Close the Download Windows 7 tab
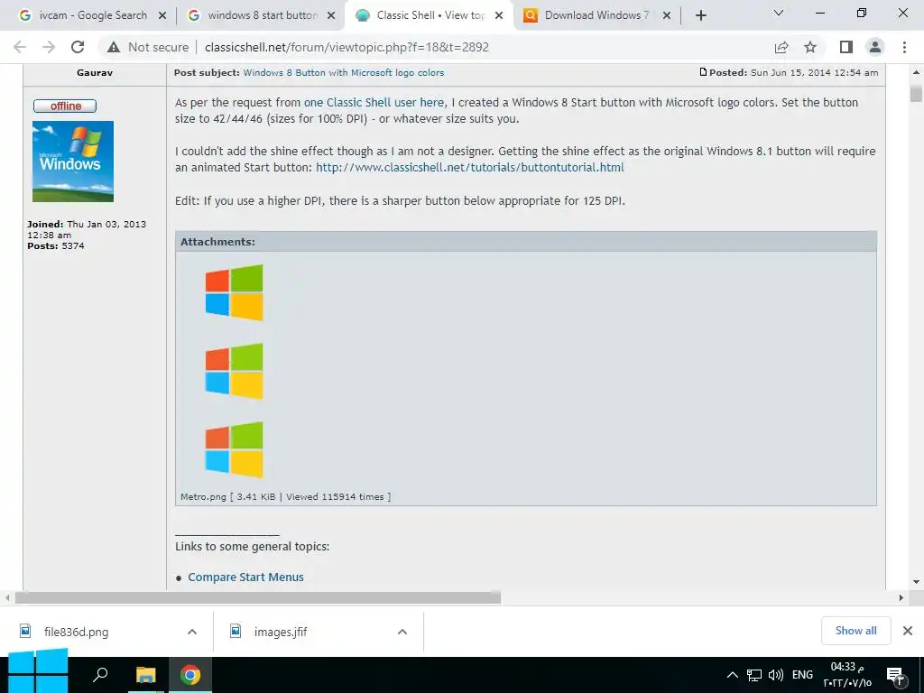The width and height of the screenshot is (924, 693). coord(667,16)
